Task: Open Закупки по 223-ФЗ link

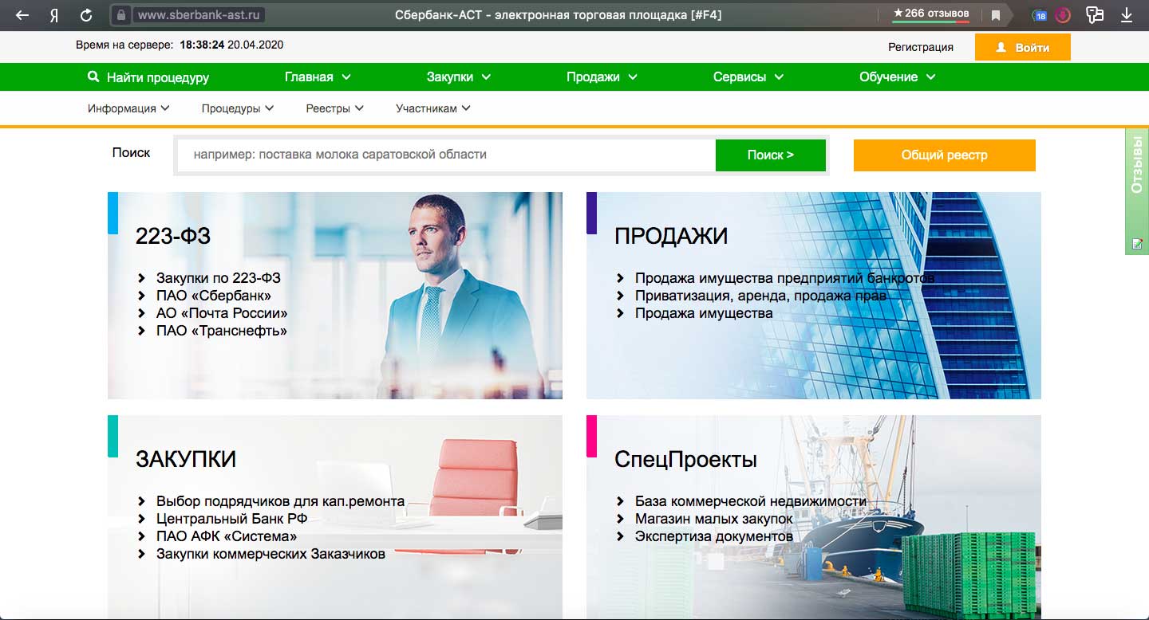Action: coord(218,278)
